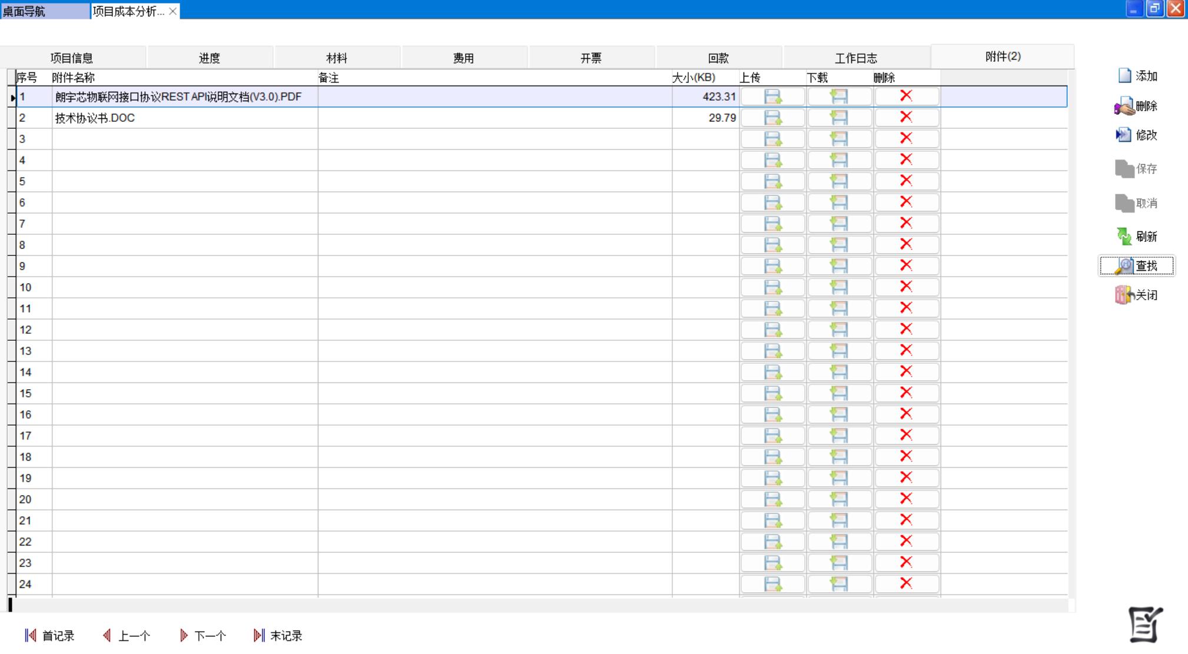Go to 首记录 first record
The width and height of the screenshot is (1188, 654).
(x=50, y=636)
